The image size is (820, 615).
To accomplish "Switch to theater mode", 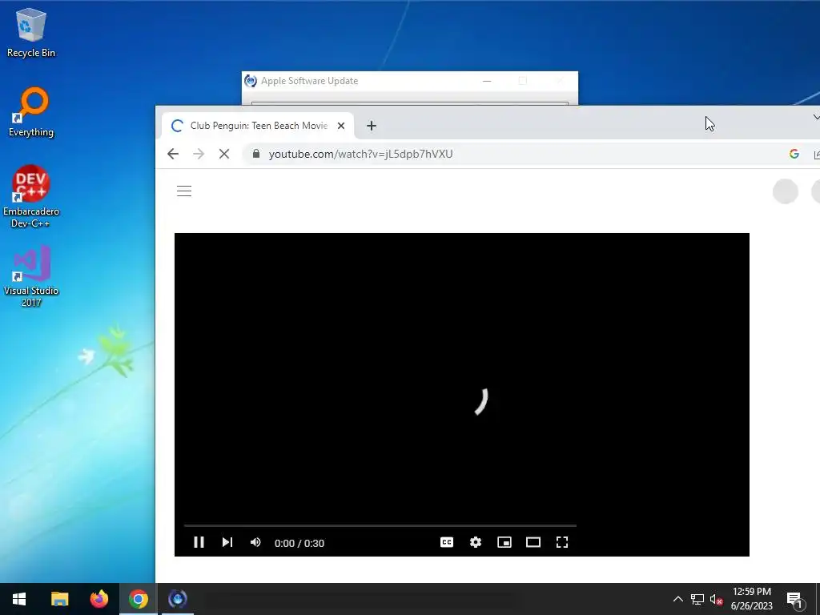I will (x=533, y=542).
